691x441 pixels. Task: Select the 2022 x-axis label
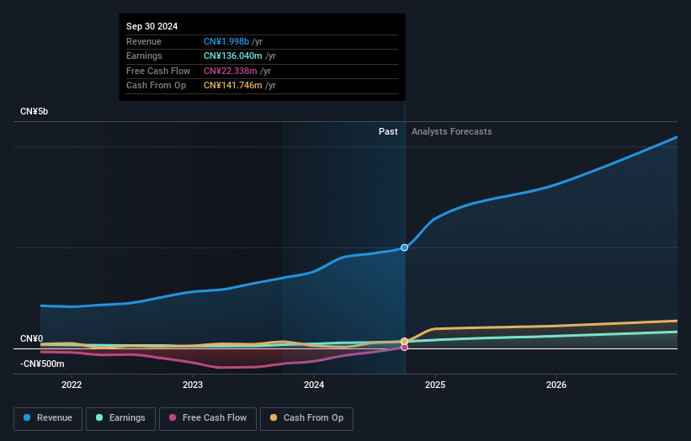click(x=72, y=385)
